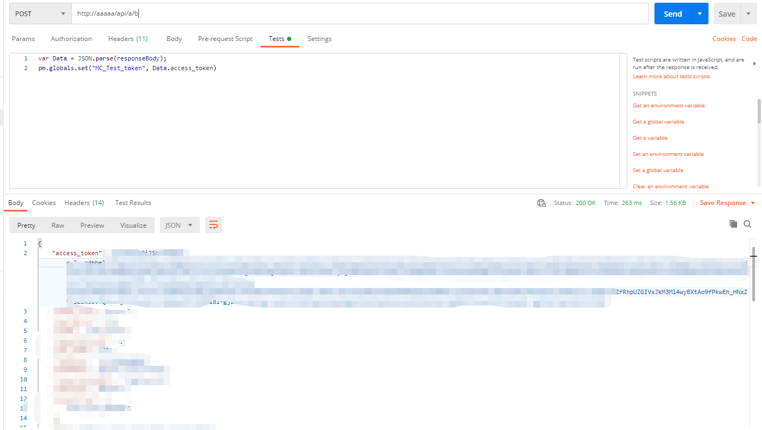This screenshot has width=762, height=430.
Task: Click the Size 1.56 KB value
Action: tap(676, 203)
